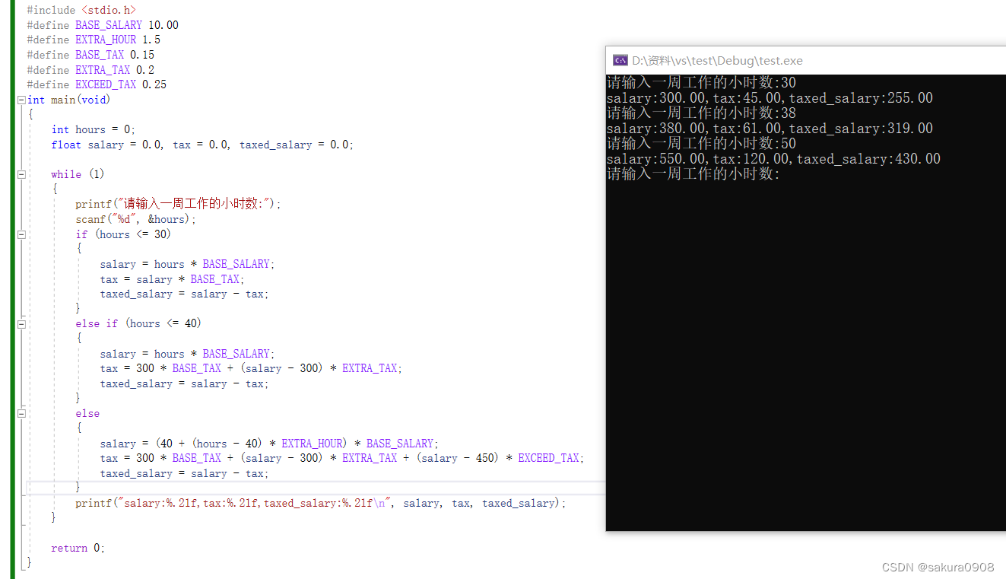Collapse the else if (hours <= 40) branch
The width and height of the screenshot is (1006, 579).
[21, 323]
